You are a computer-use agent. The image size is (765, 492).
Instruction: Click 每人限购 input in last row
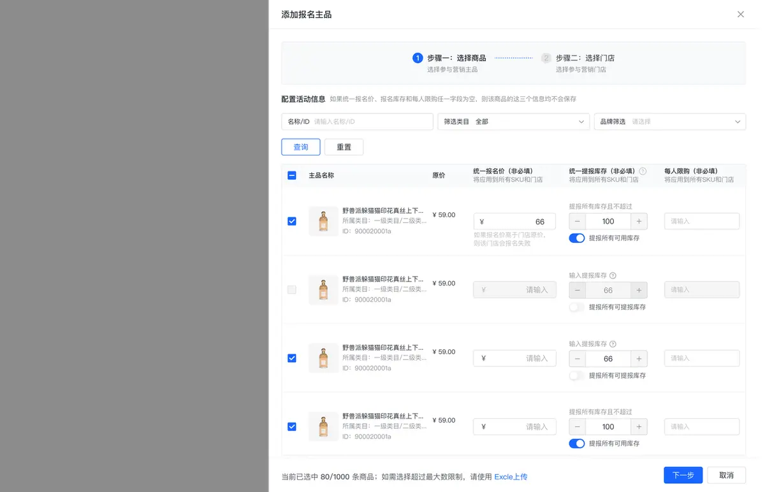702,426
